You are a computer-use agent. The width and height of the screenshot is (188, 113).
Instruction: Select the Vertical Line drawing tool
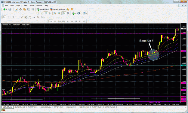[x=13, y=17]
